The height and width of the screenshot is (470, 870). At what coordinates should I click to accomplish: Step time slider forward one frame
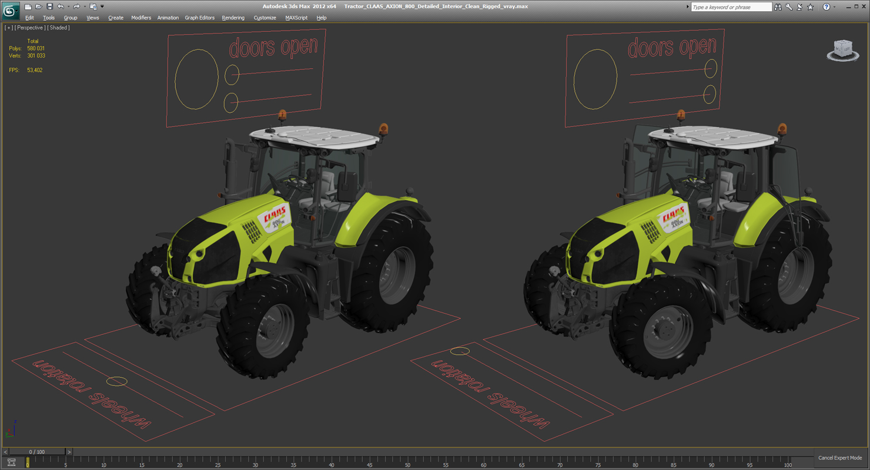click(69, 452)
